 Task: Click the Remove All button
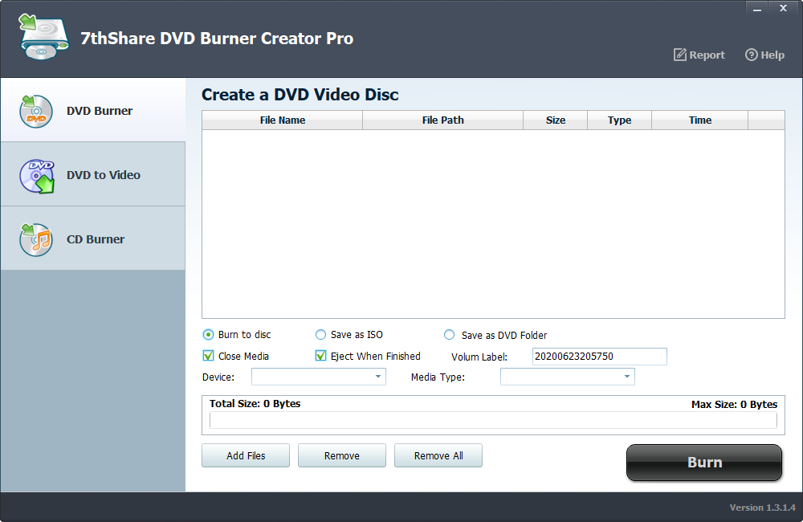pyautogui.click(x=438, y=455)
